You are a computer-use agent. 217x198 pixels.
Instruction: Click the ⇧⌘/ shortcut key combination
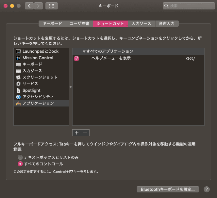[190, 59]
